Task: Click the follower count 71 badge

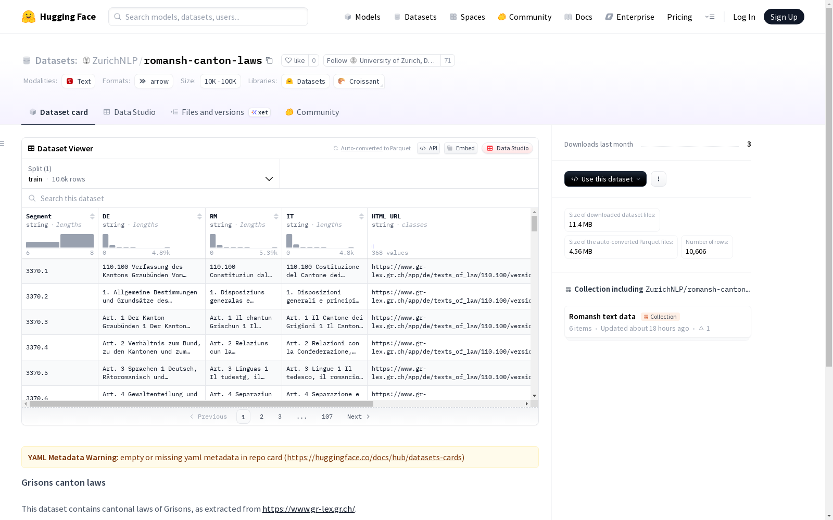Action: click(448, 60)
